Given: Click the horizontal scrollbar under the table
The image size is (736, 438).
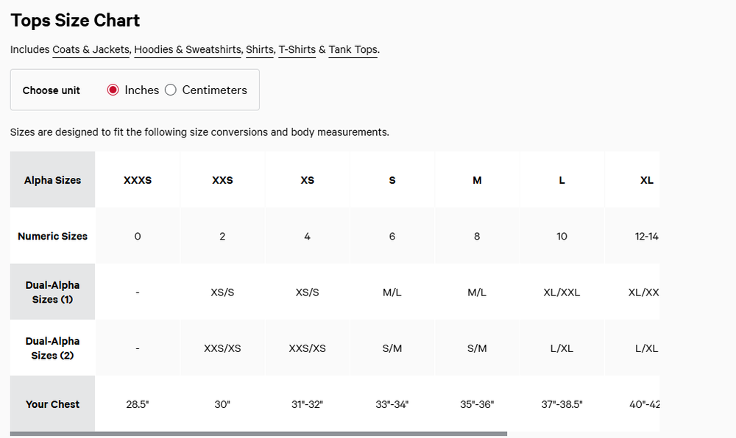Looking at the screenshot, I should click(258, 434).
